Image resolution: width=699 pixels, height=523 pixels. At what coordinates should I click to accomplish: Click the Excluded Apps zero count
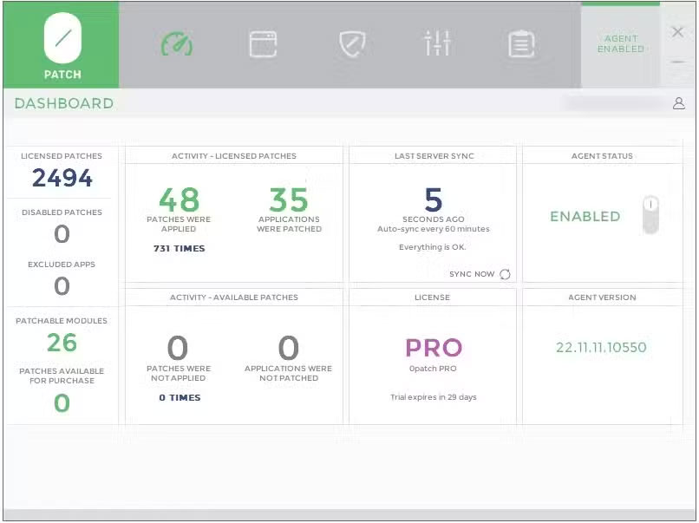click(x=62, y=285)
